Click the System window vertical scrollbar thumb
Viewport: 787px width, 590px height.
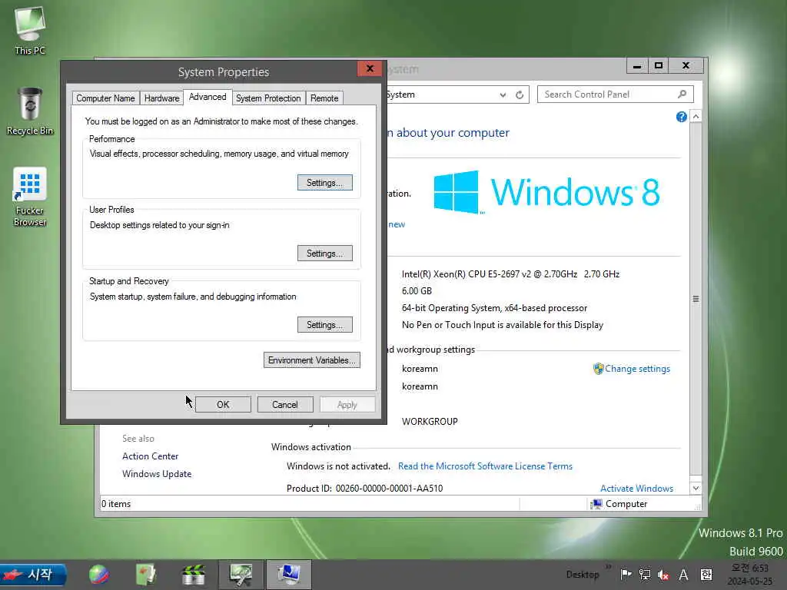(x=696, y=299)
